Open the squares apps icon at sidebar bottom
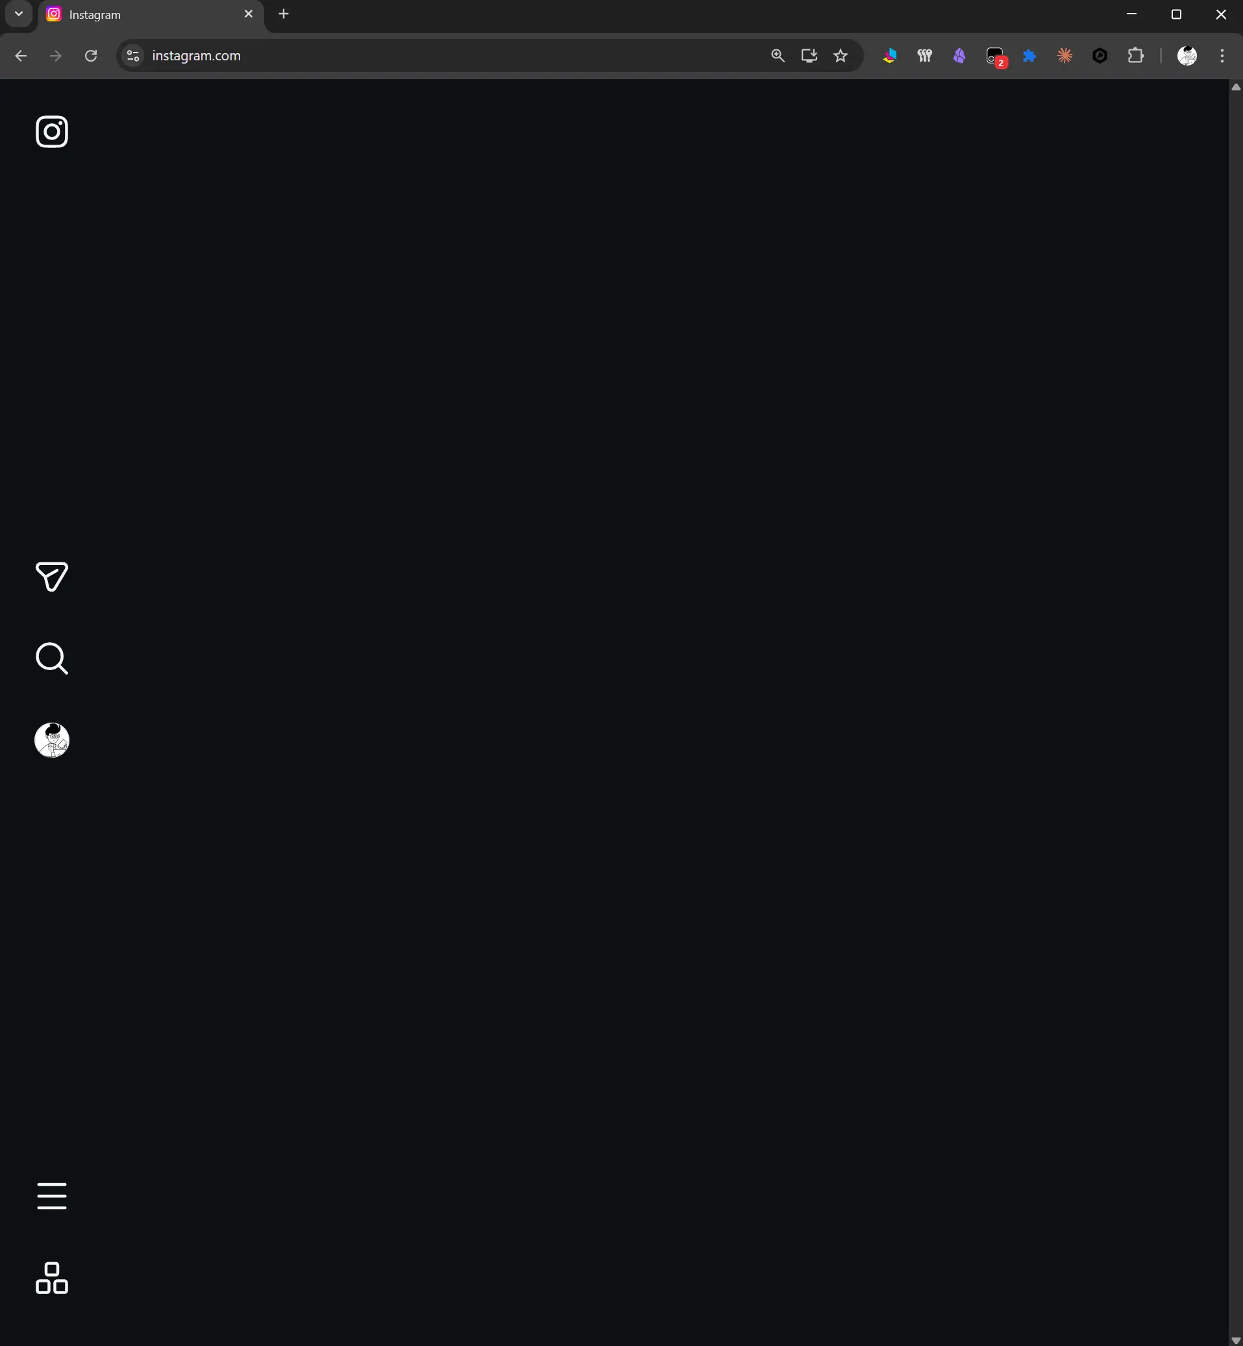Image resolution: width=1243 pixels, height=1346 pixels. pyautogui.click(x=52, y=1278)
